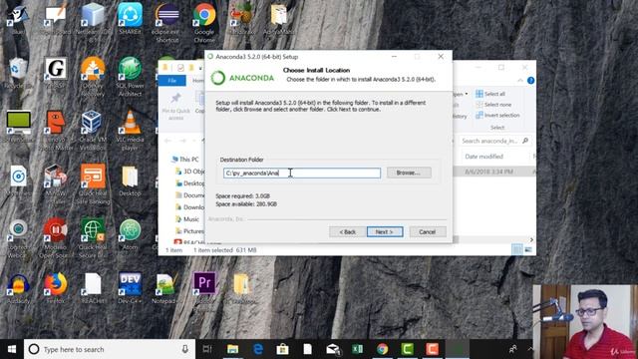Click the Audacity desktop icon
This screenshot has width=638, height=359.
[18, 288]
